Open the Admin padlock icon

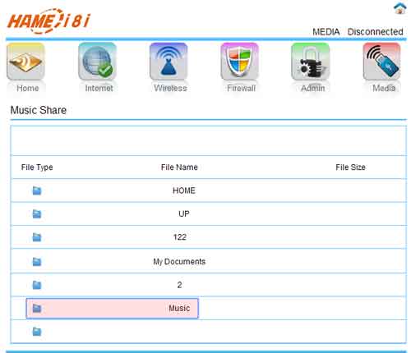point(311,62)
